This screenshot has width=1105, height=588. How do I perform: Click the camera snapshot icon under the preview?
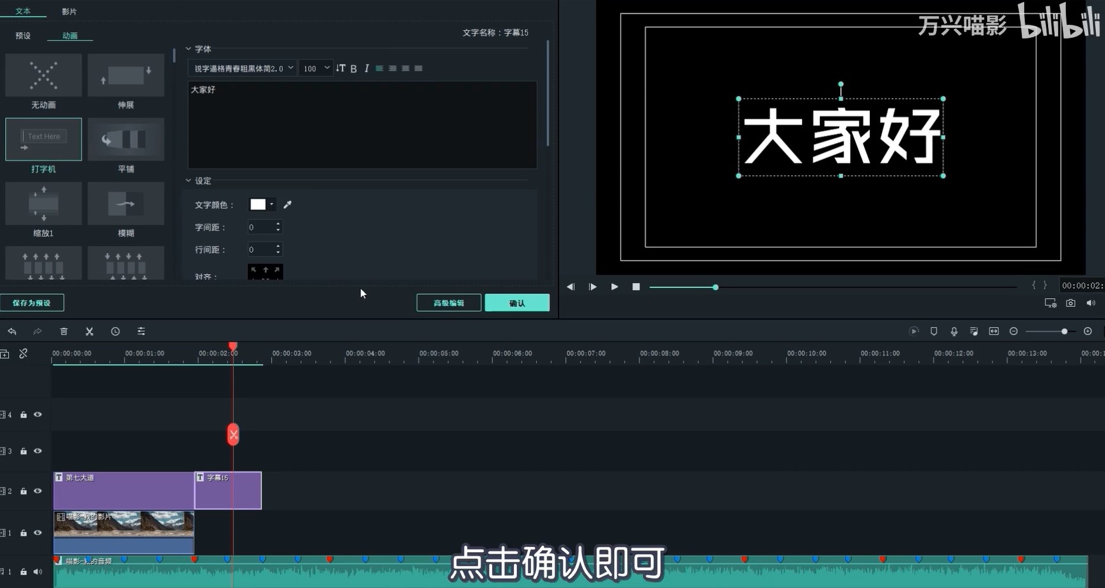(1070, 303)
